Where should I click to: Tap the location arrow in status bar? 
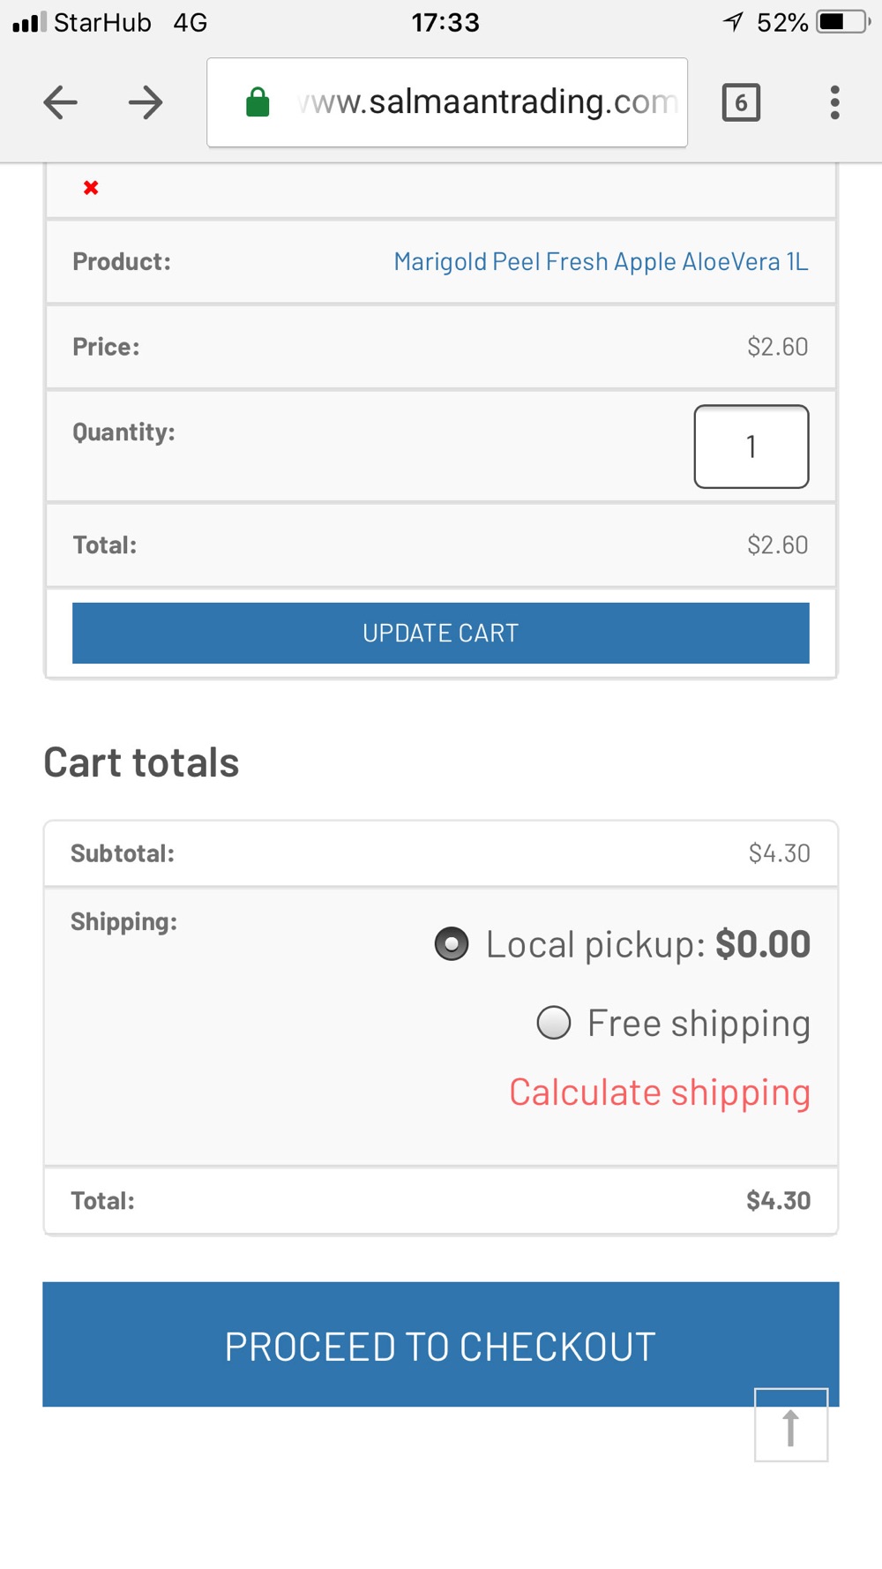click(733, 22)
